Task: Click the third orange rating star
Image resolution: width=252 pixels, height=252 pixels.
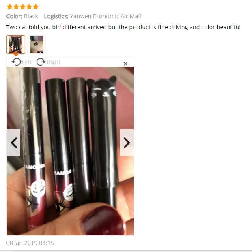Action: tap(23, 7)
